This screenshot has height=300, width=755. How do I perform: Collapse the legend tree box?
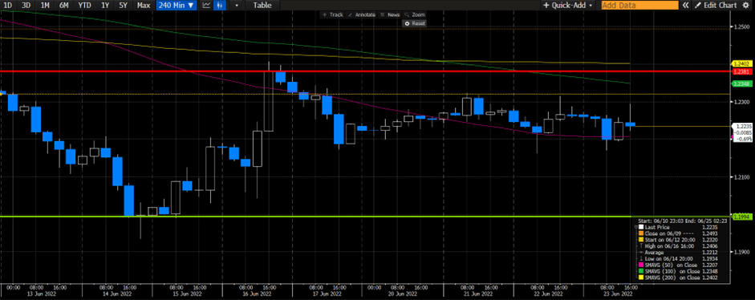point(636,226)
